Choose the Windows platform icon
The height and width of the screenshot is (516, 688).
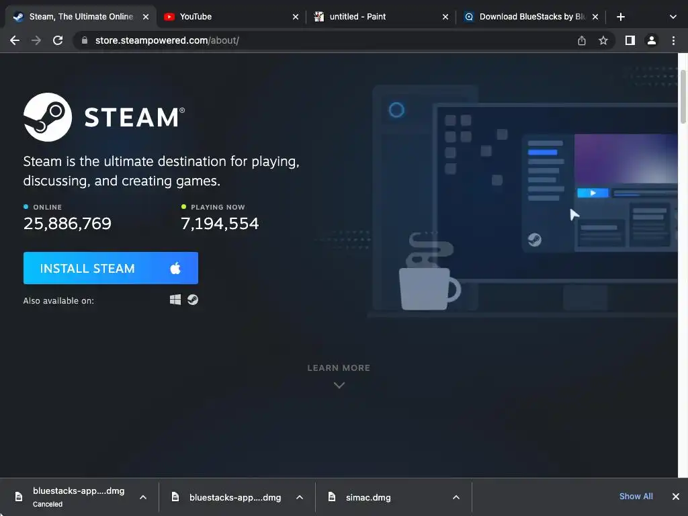tap(175, 300)
